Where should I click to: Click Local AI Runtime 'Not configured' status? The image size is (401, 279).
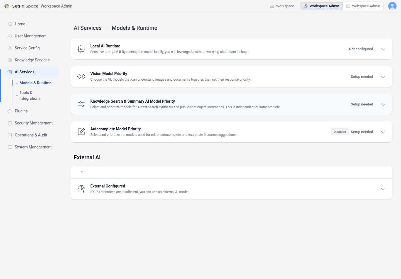pyautogui.click(x=361, y=49)
